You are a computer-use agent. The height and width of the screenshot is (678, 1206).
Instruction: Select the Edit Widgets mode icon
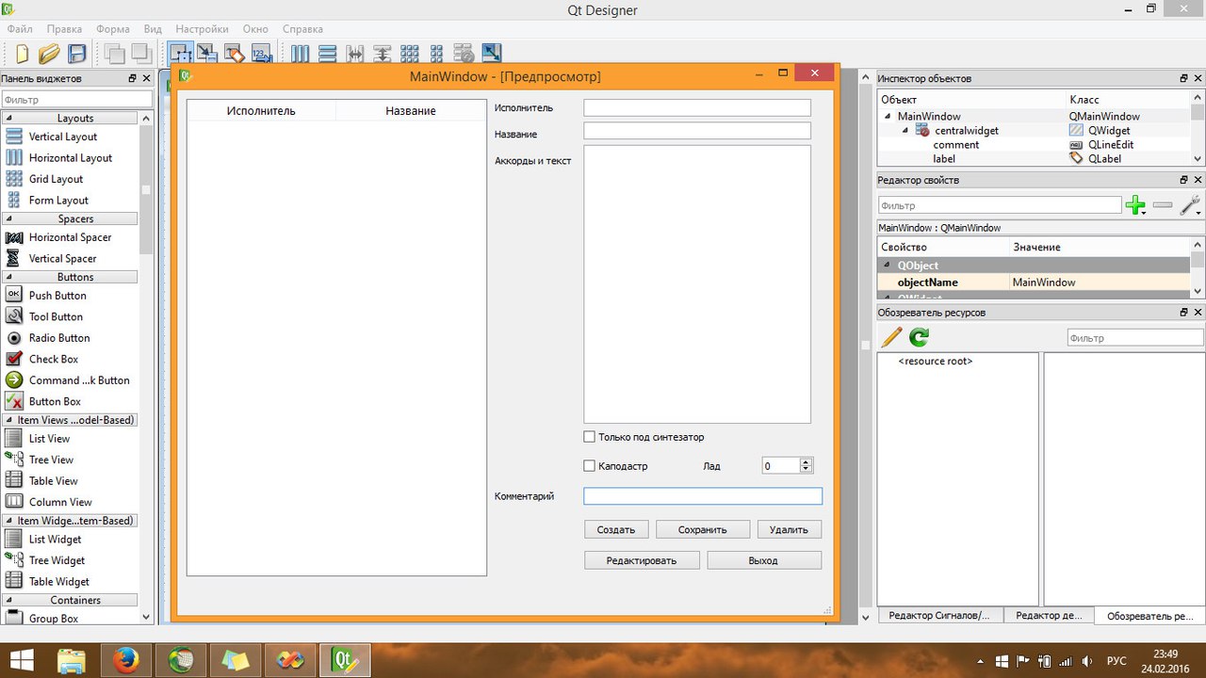[x=180, y=54]
